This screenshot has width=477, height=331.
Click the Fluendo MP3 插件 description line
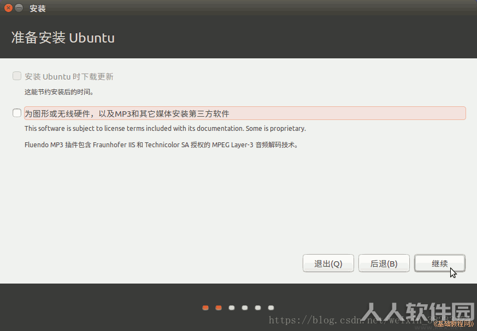pos(161,145)
